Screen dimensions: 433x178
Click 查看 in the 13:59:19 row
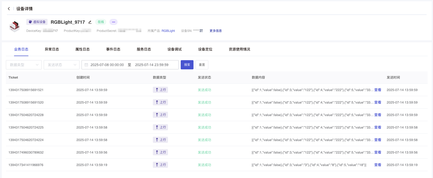point(378,165)
